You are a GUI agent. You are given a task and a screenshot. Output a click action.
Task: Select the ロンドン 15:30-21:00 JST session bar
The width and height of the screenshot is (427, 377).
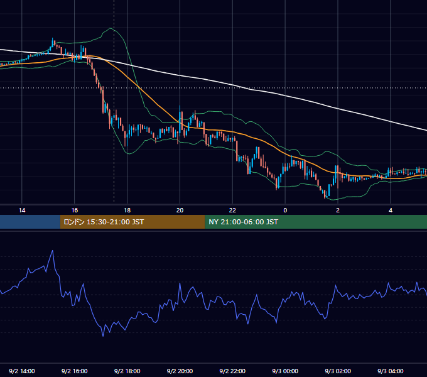tap(132, 222)
